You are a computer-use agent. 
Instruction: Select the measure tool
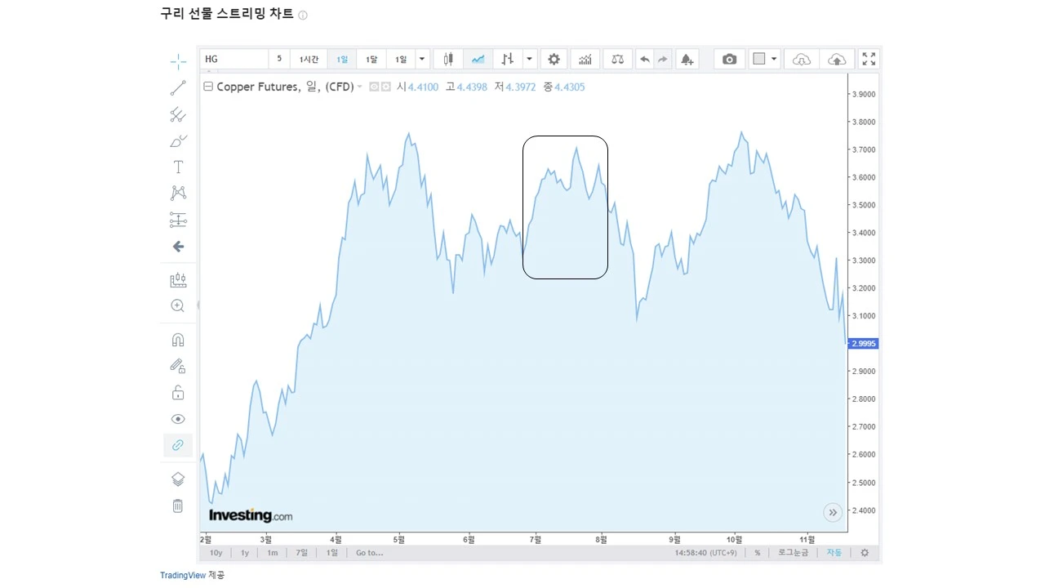click(x=178, y=280)
